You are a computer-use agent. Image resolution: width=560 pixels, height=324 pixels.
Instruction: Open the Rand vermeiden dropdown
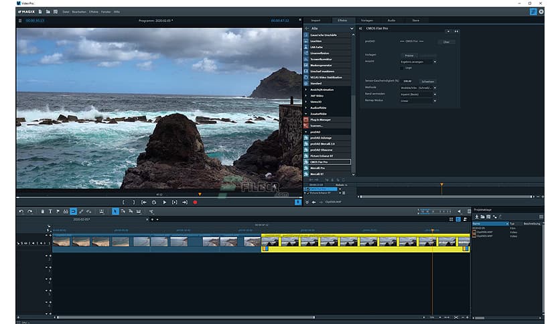tap(418, 94)
